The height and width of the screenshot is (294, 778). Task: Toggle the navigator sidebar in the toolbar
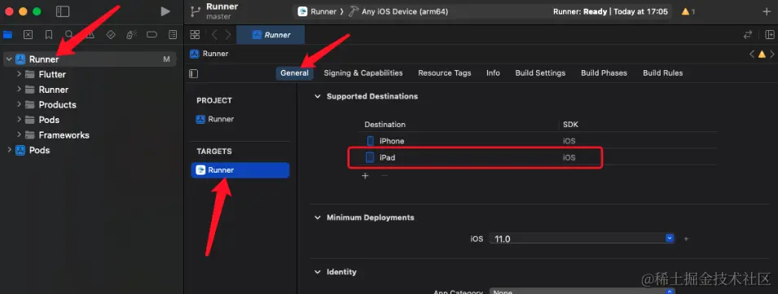pyautogui.click(x=63, y=11)
